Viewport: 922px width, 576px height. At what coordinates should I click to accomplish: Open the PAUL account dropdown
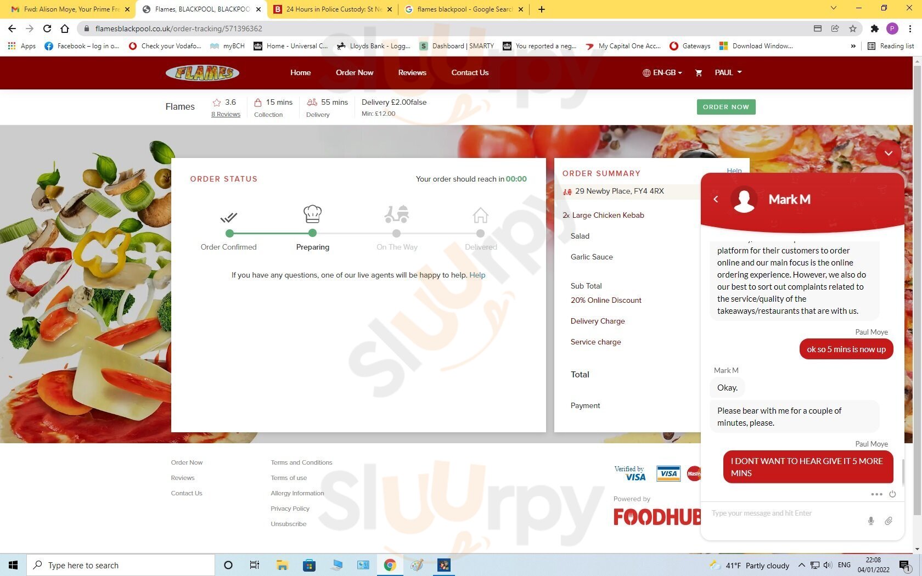[x=728, y=72]
